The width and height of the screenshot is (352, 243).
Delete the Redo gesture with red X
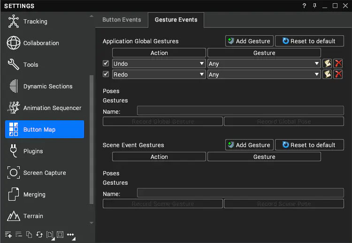(x=338, y=74)
